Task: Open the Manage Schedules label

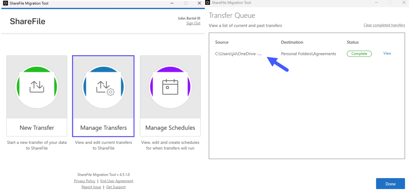Action: point(170,128)
